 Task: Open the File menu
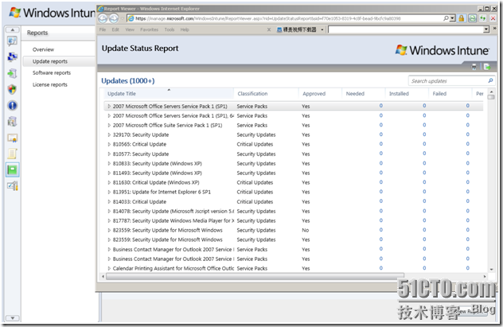click(103, 29)
